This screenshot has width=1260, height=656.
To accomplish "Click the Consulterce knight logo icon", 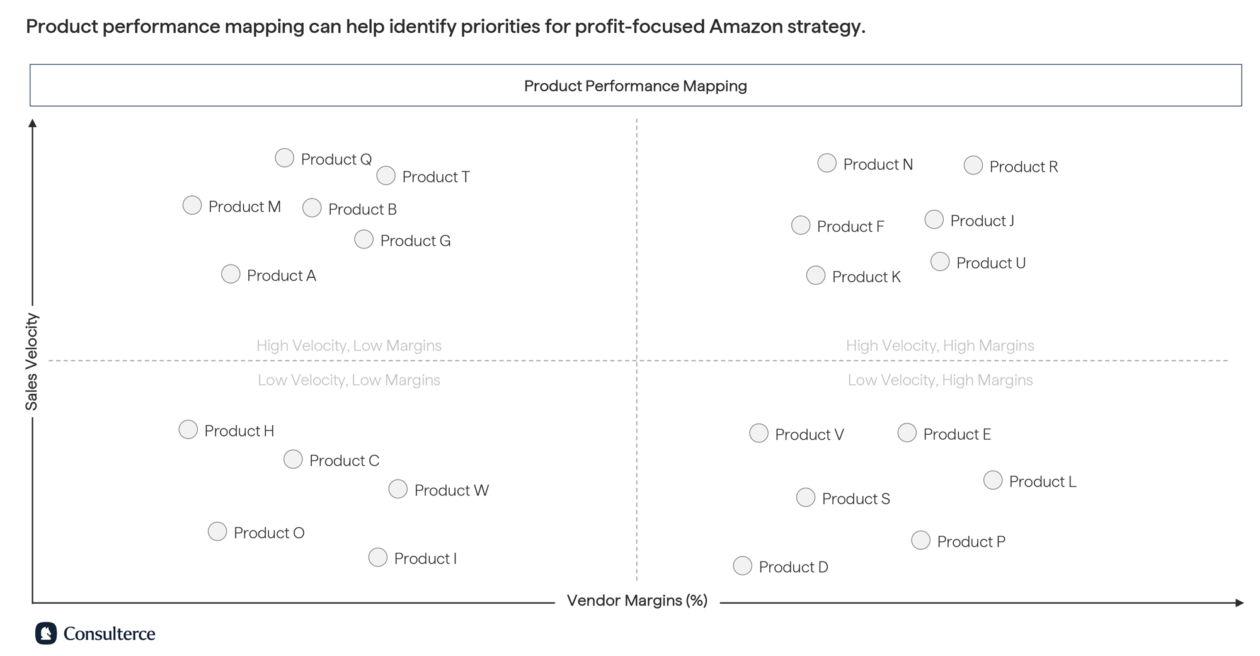I will (x=46, y=633).
